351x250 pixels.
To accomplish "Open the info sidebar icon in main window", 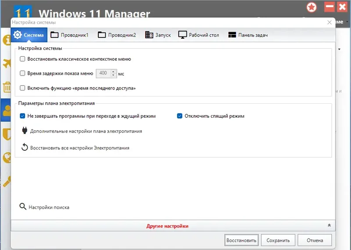I will click(x=7, y=40).
